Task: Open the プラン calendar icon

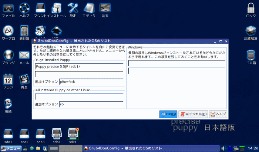Action: click(8, 79)
